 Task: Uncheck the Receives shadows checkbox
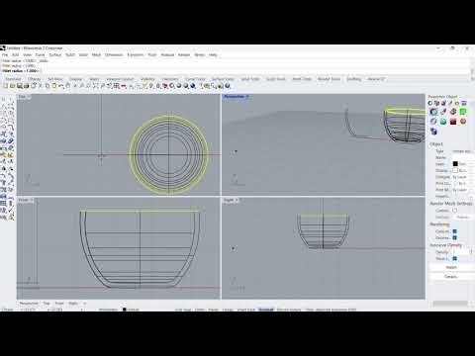pos(454,237)
